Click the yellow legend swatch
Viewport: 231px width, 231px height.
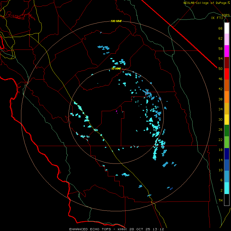(x=227, y=120)
